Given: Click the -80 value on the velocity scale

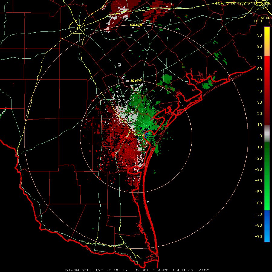Looking at the screenshot, I should click(x=258, y=225).
